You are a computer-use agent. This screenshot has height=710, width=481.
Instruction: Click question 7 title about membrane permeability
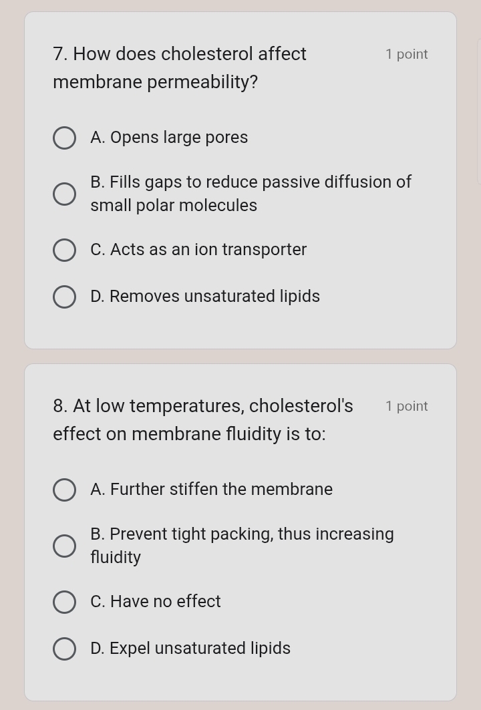click(180, 67)
